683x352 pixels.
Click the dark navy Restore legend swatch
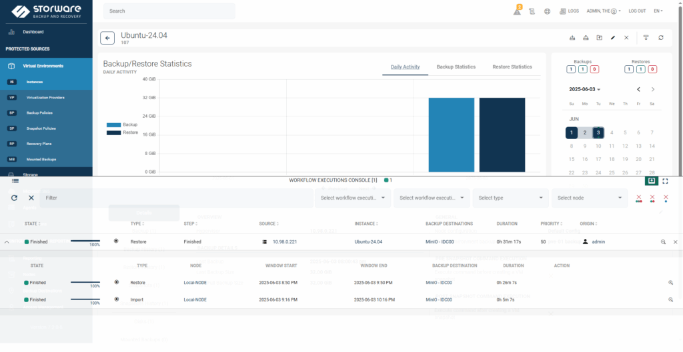click(x=113, y=132)
